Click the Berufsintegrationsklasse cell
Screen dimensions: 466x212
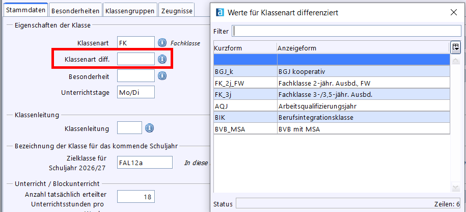point(364,117)
